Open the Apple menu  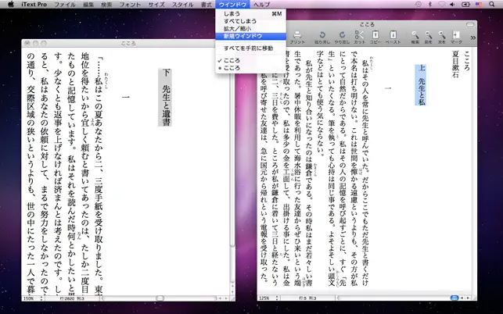click(11, 4)
